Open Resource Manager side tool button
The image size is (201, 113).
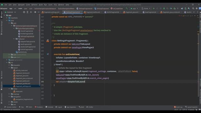[1, 28]
